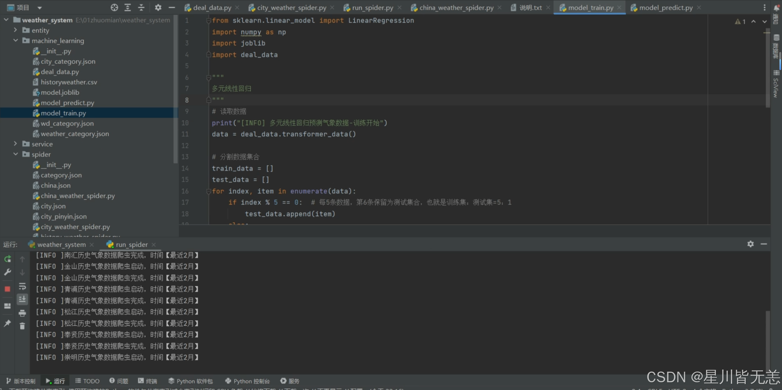Screen dimensions: 782x390
Task: Open historyweather.csv in project tree
Action: 69,82
